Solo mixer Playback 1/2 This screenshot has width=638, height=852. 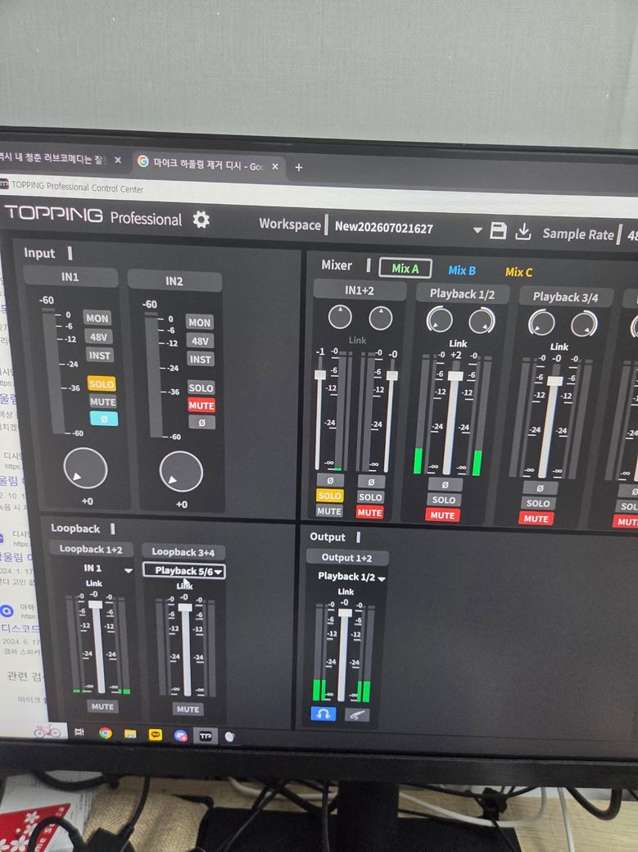click(x=443, y=500)
